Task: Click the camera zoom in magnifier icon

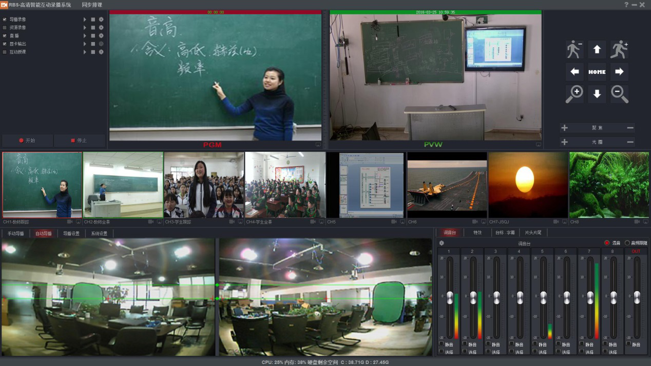Action: pyautogui.click(x=575, y=94)
